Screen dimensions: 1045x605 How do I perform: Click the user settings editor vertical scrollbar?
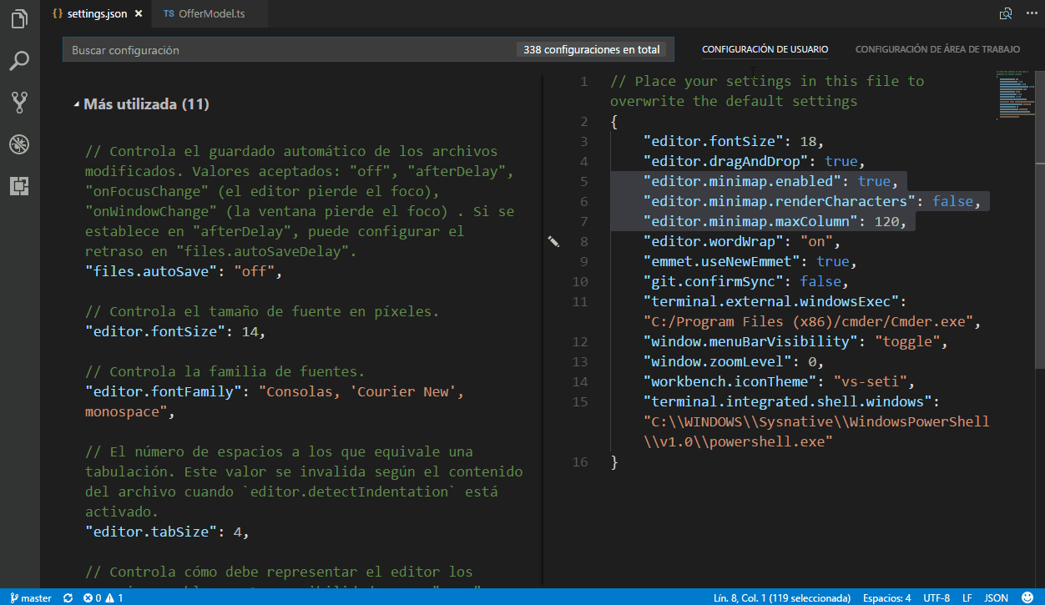tap(1041, 220)
